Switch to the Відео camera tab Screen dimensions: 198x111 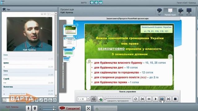point(181,12)
